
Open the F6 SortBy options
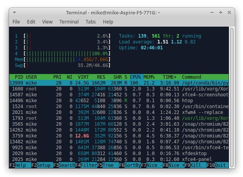coord(130,165)
